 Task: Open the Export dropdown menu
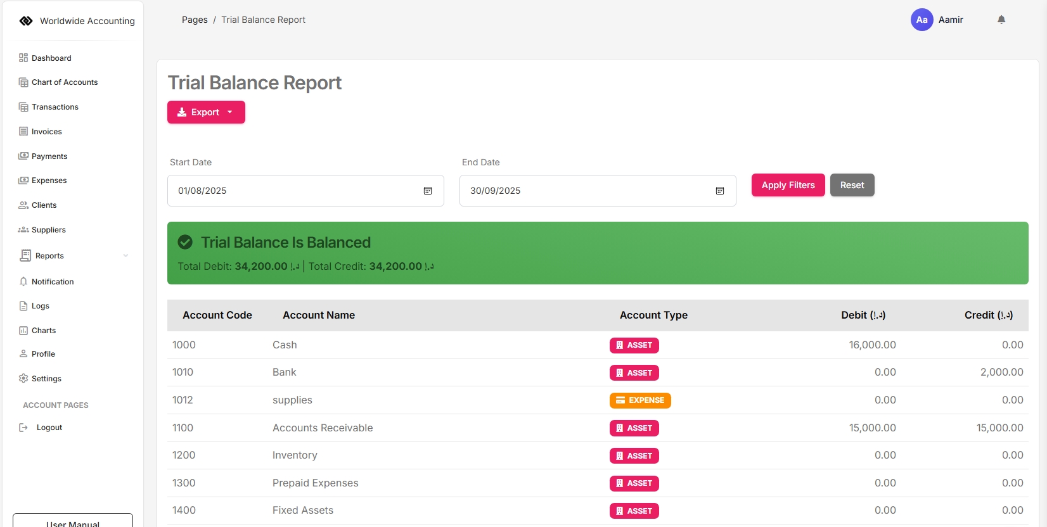point(206,112)
